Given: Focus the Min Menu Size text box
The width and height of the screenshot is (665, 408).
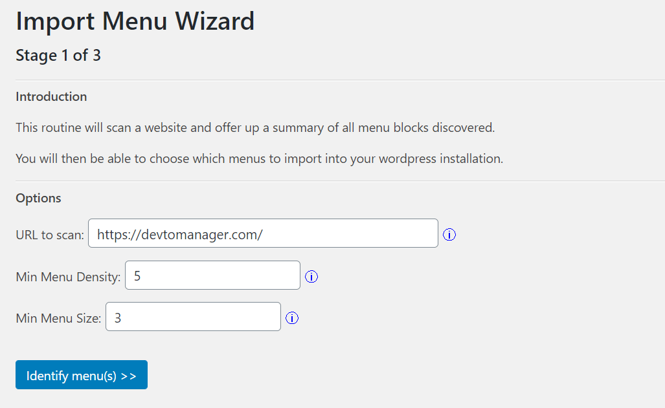Looking at the screenshot, I should (192, 316).
